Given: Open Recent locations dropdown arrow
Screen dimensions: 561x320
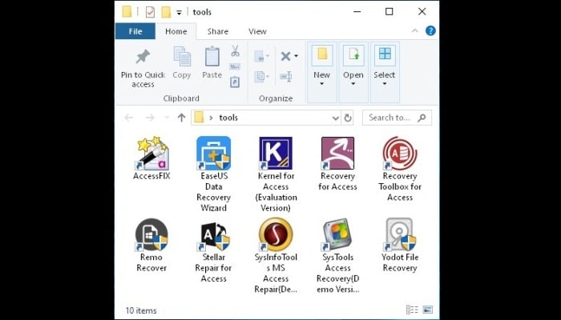Looking at the screenshot, I should pyautogui.click(x=167, y=118).
